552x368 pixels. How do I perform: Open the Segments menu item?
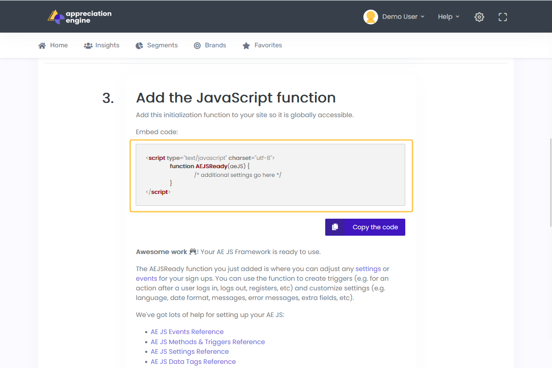click(157, 45)
